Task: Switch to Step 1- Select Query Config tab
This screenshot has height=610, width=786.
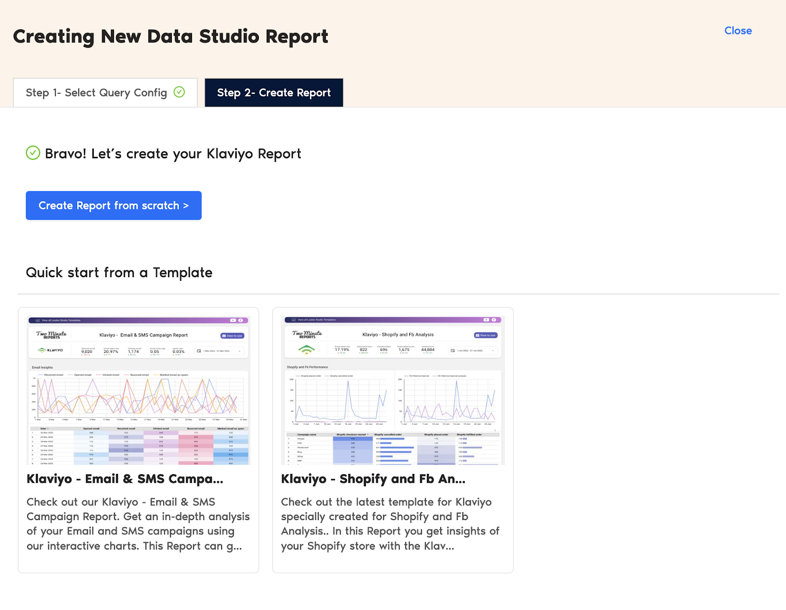Action: tap(105, 92)
